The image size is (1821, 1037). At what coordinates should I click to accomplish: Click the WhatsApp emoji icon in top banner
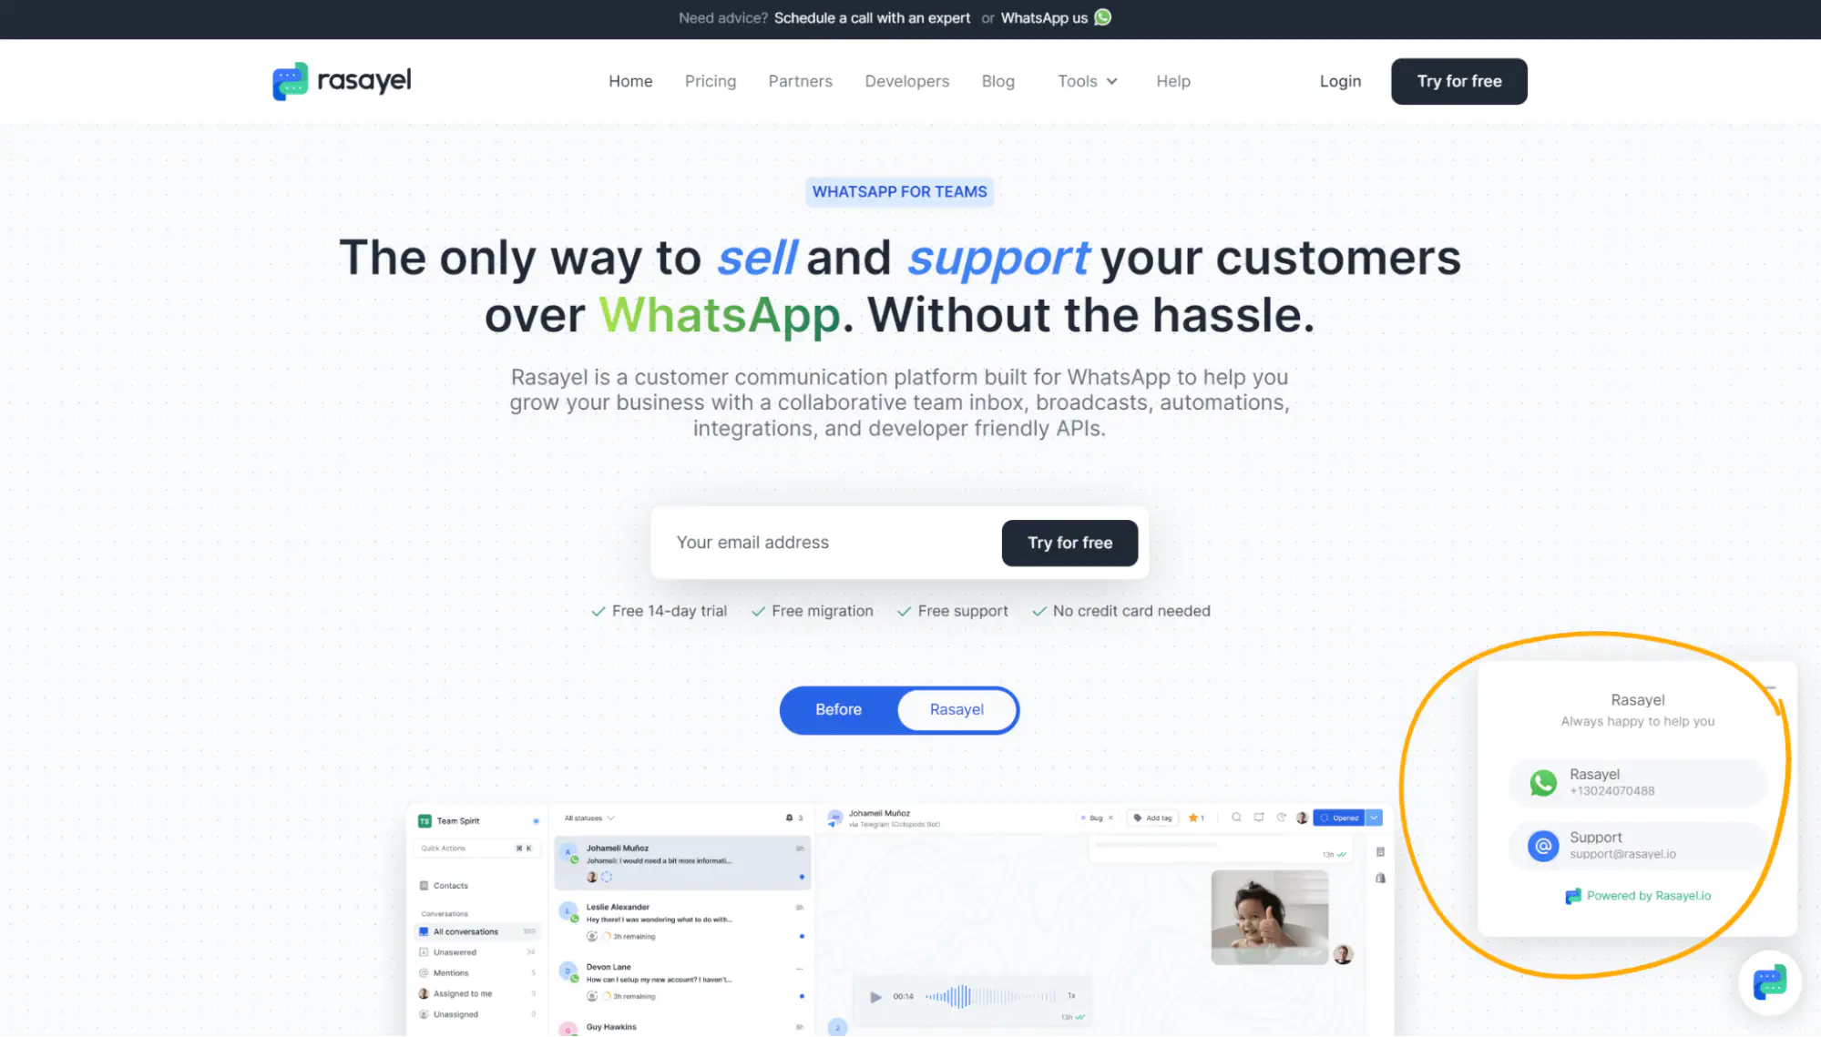click(x=1103, y=17)
